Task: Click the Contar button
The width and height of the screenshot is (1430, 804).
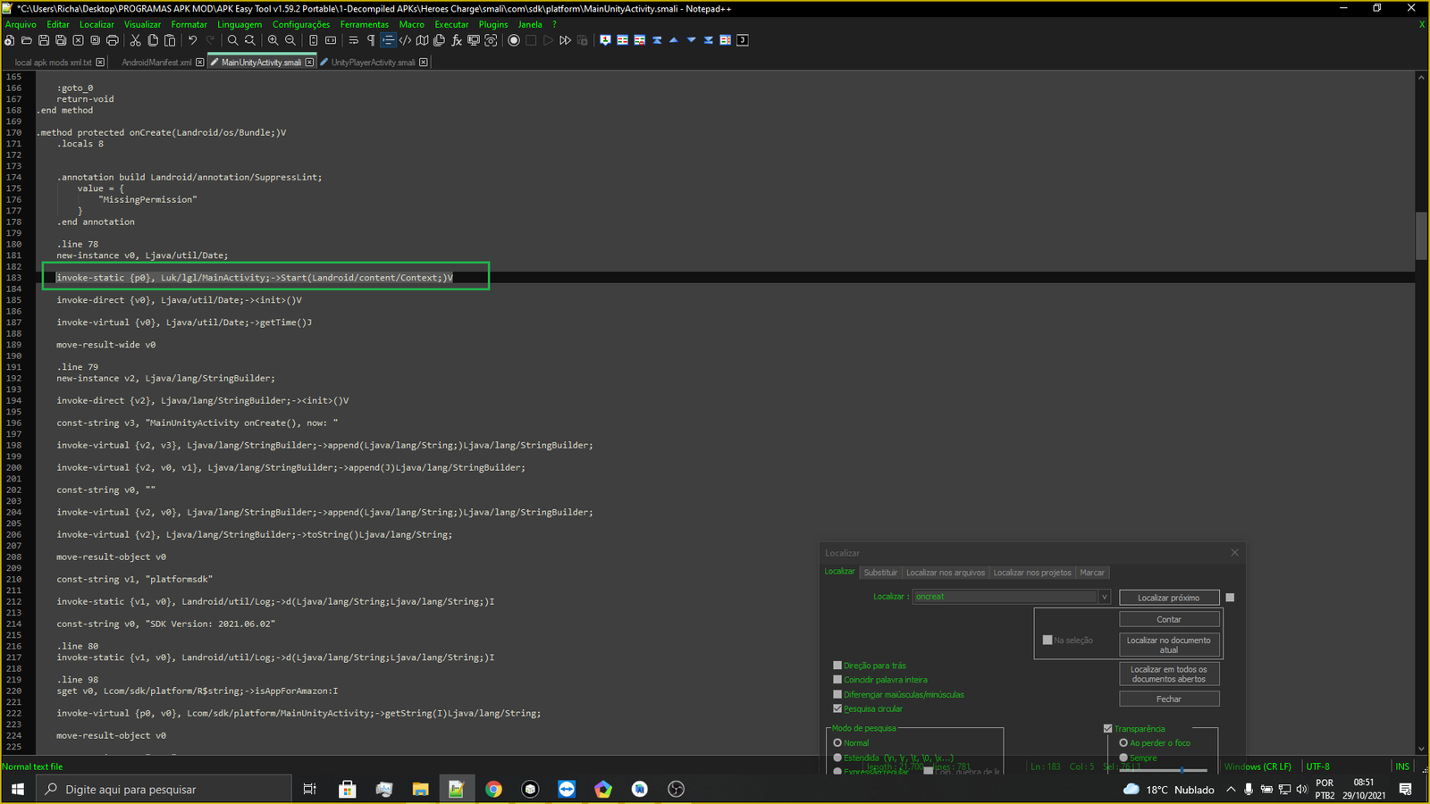Action: tap(1169, 619)
